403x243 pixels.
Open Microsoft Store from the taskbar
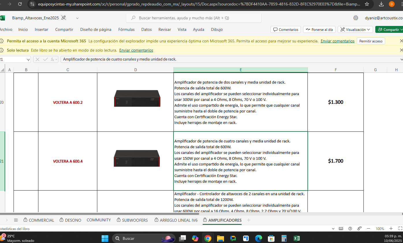click(271, 238)
